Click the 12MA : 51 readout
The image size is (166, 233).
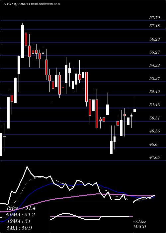tap(19, 221)
